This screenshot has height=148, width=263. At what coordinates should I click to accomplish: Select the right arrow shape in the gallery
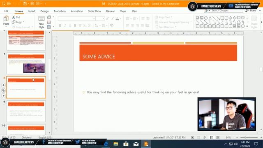point(231,18)
